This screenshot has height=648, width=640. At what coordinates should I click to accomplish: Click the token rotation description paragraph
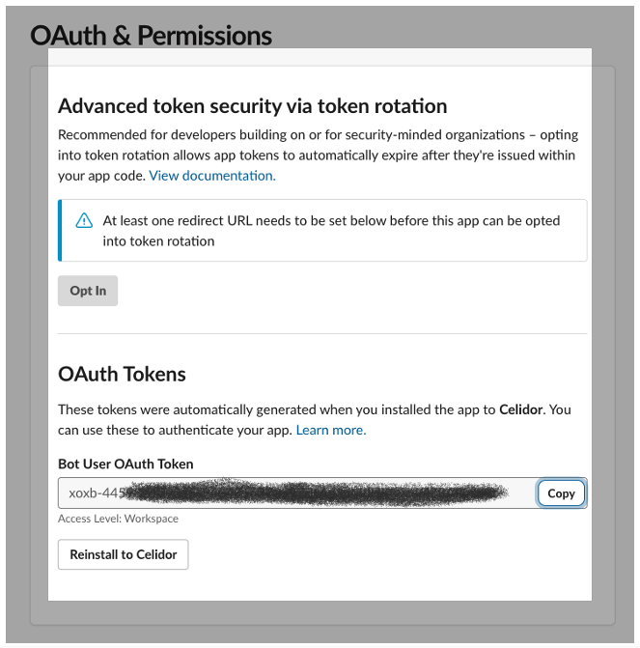319,155
